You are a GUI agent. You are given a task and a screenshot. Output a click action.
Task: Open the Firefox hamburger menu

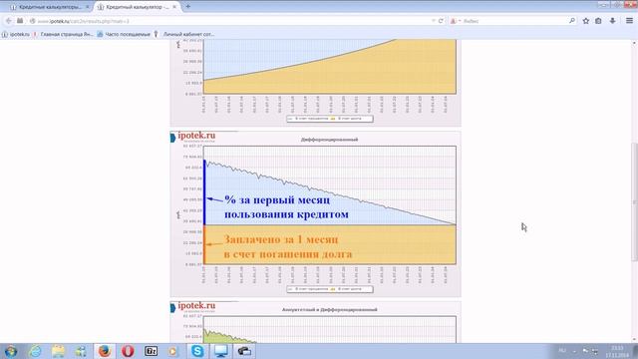coord(629,21)
